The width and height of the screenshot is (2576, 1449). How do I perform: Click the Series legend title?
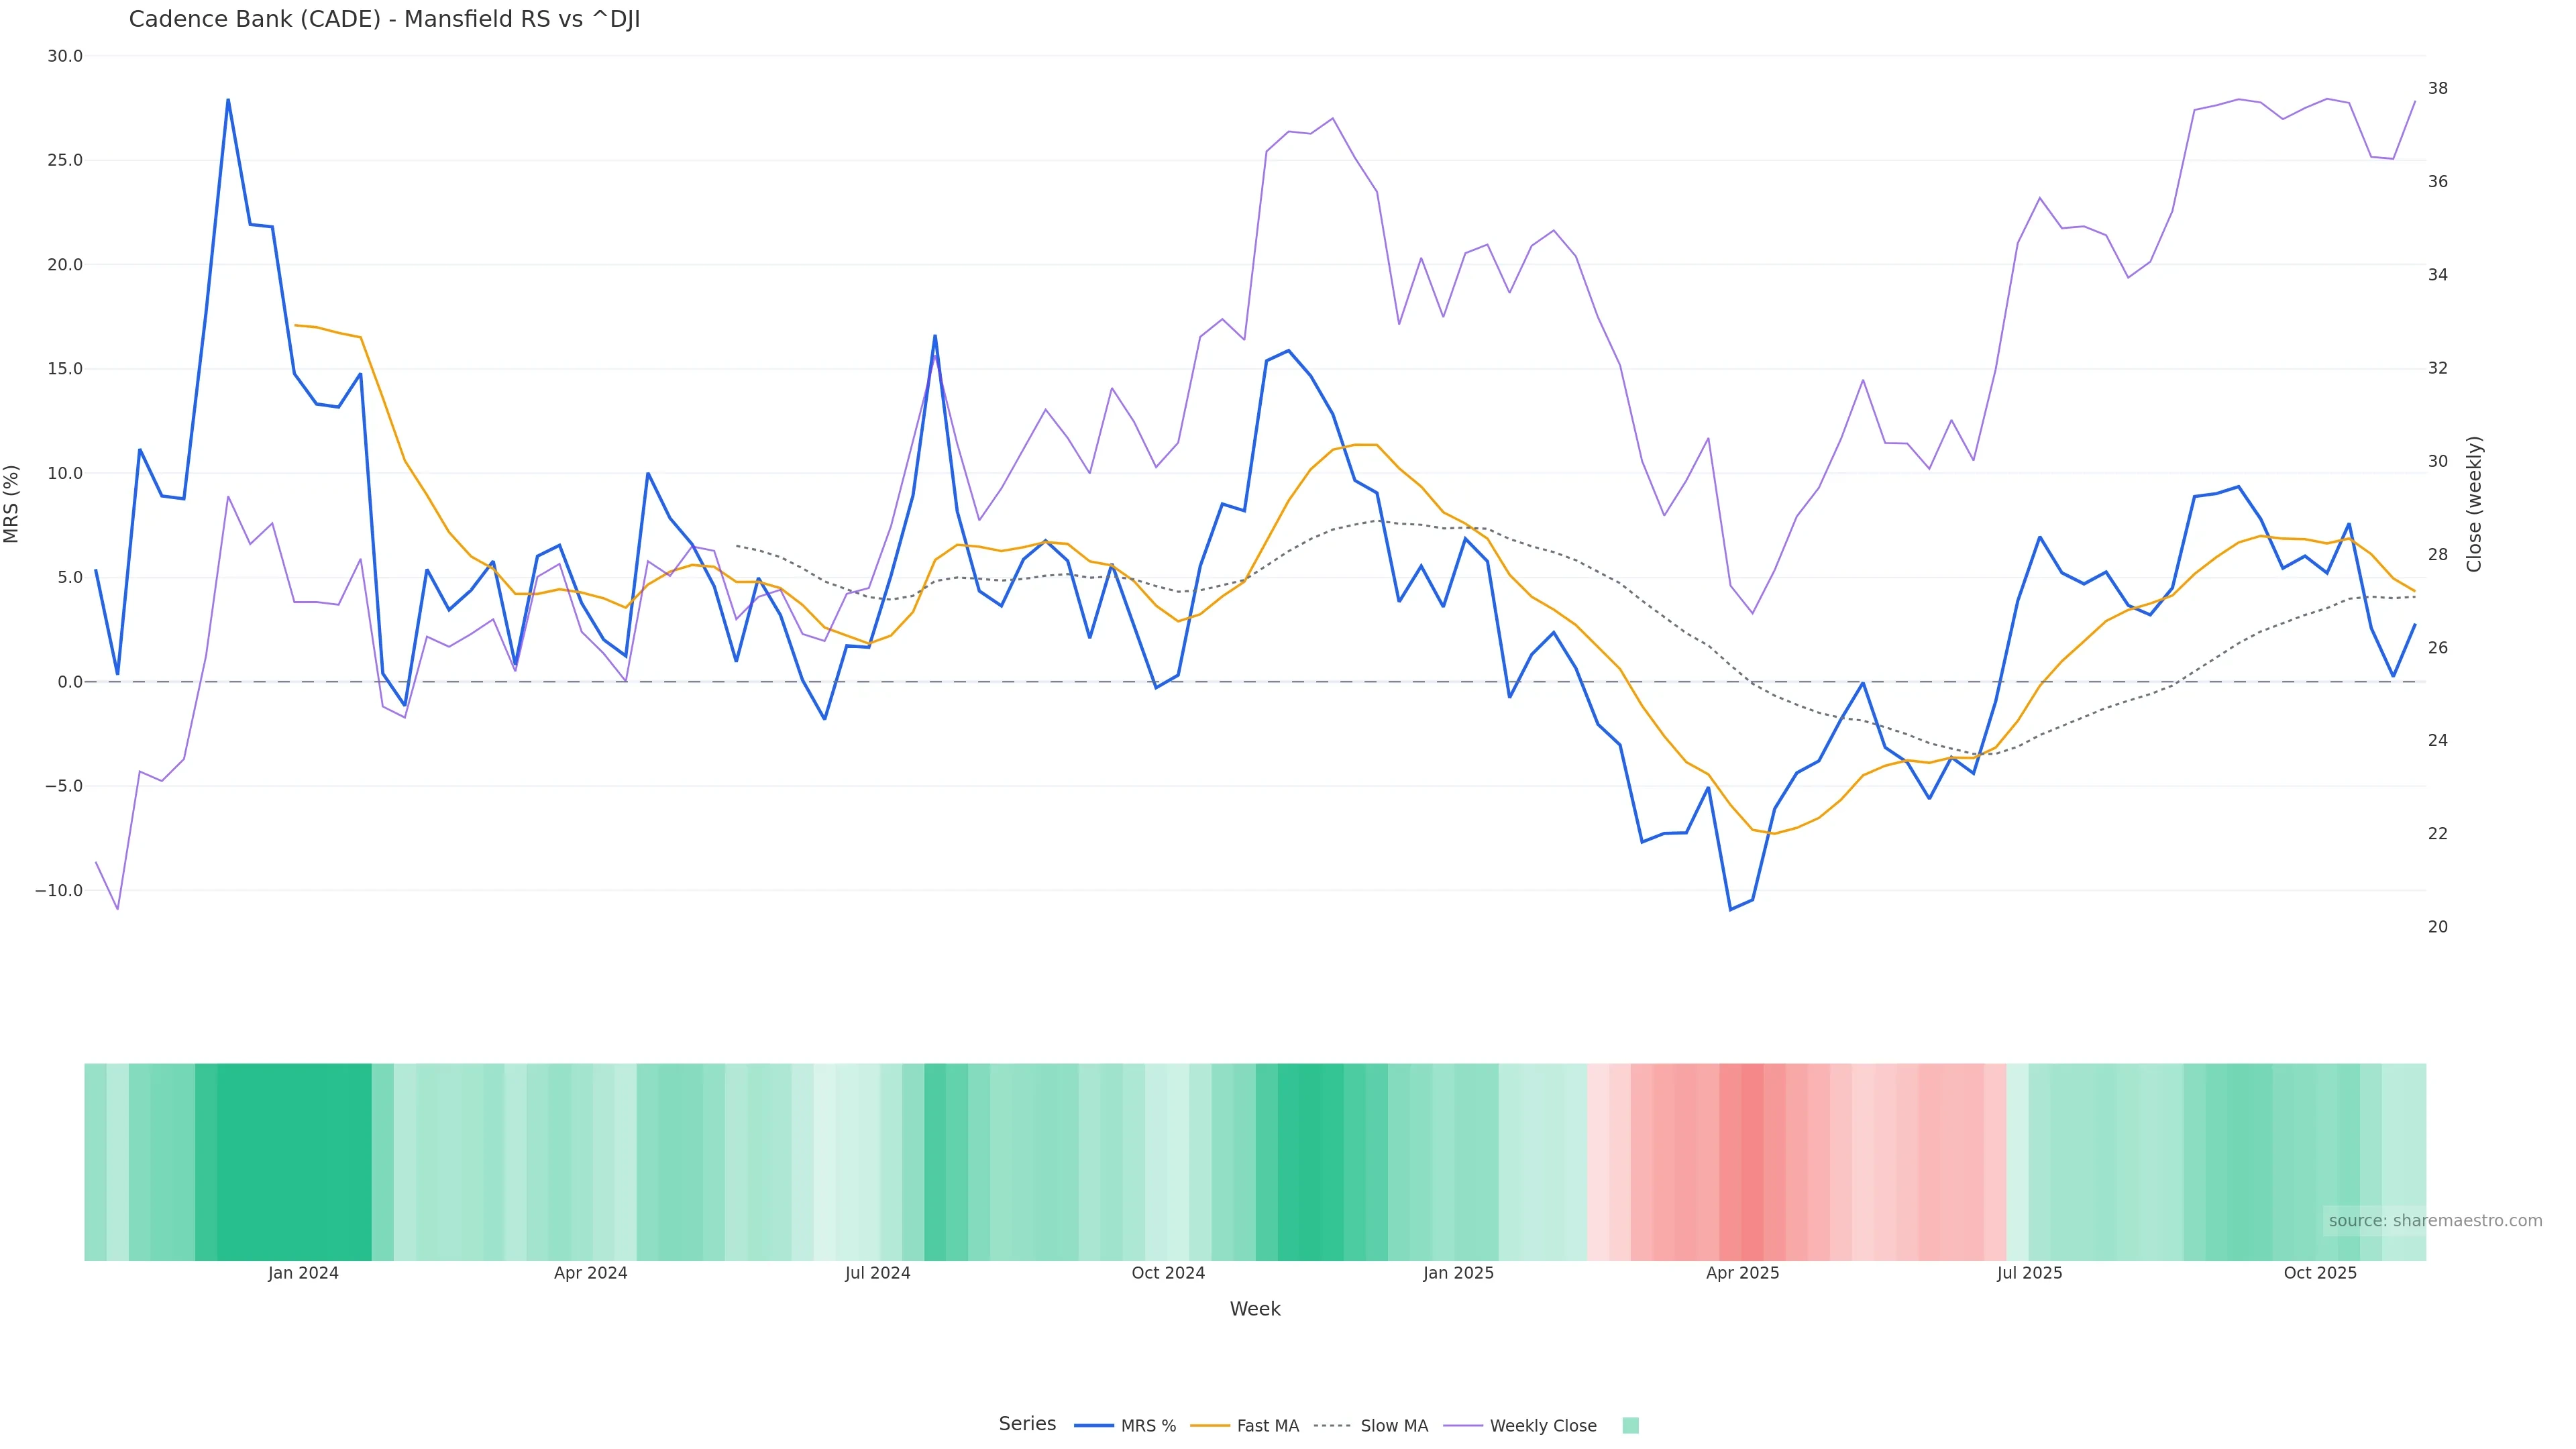pyautogui.click(x=1027, y=1423)
